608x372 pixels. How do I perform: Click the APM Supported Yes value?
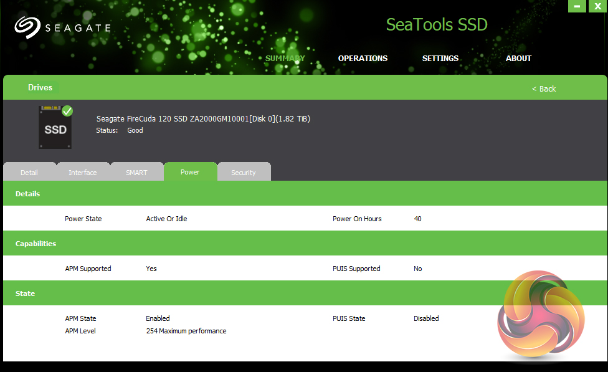pyautogui.click(x=151, y=269)
